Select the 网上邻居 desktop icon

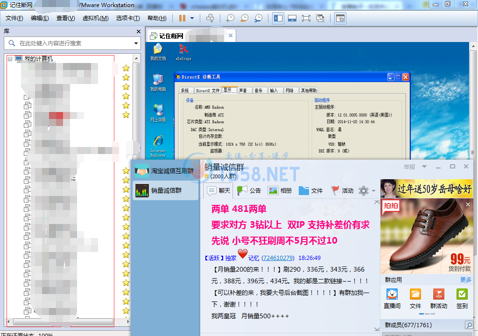158,113
